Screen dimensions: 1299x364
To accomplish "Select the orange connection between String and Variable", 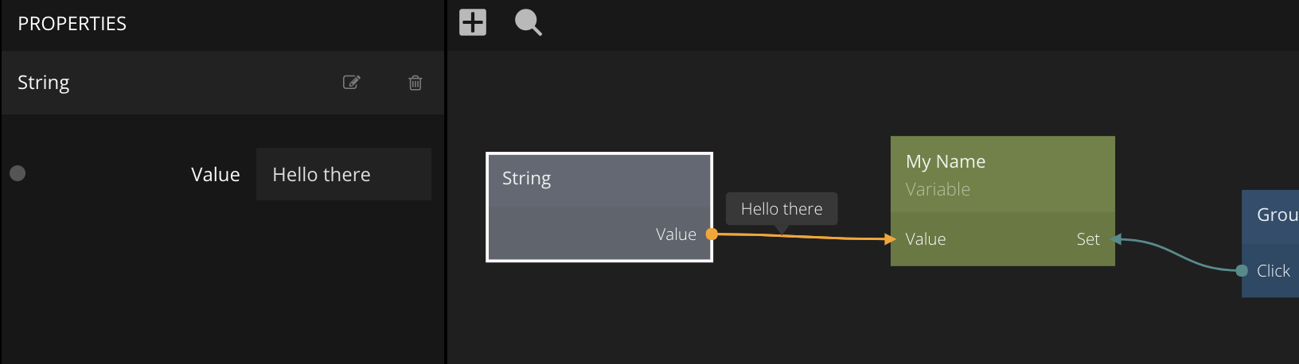I will (828, 237).
